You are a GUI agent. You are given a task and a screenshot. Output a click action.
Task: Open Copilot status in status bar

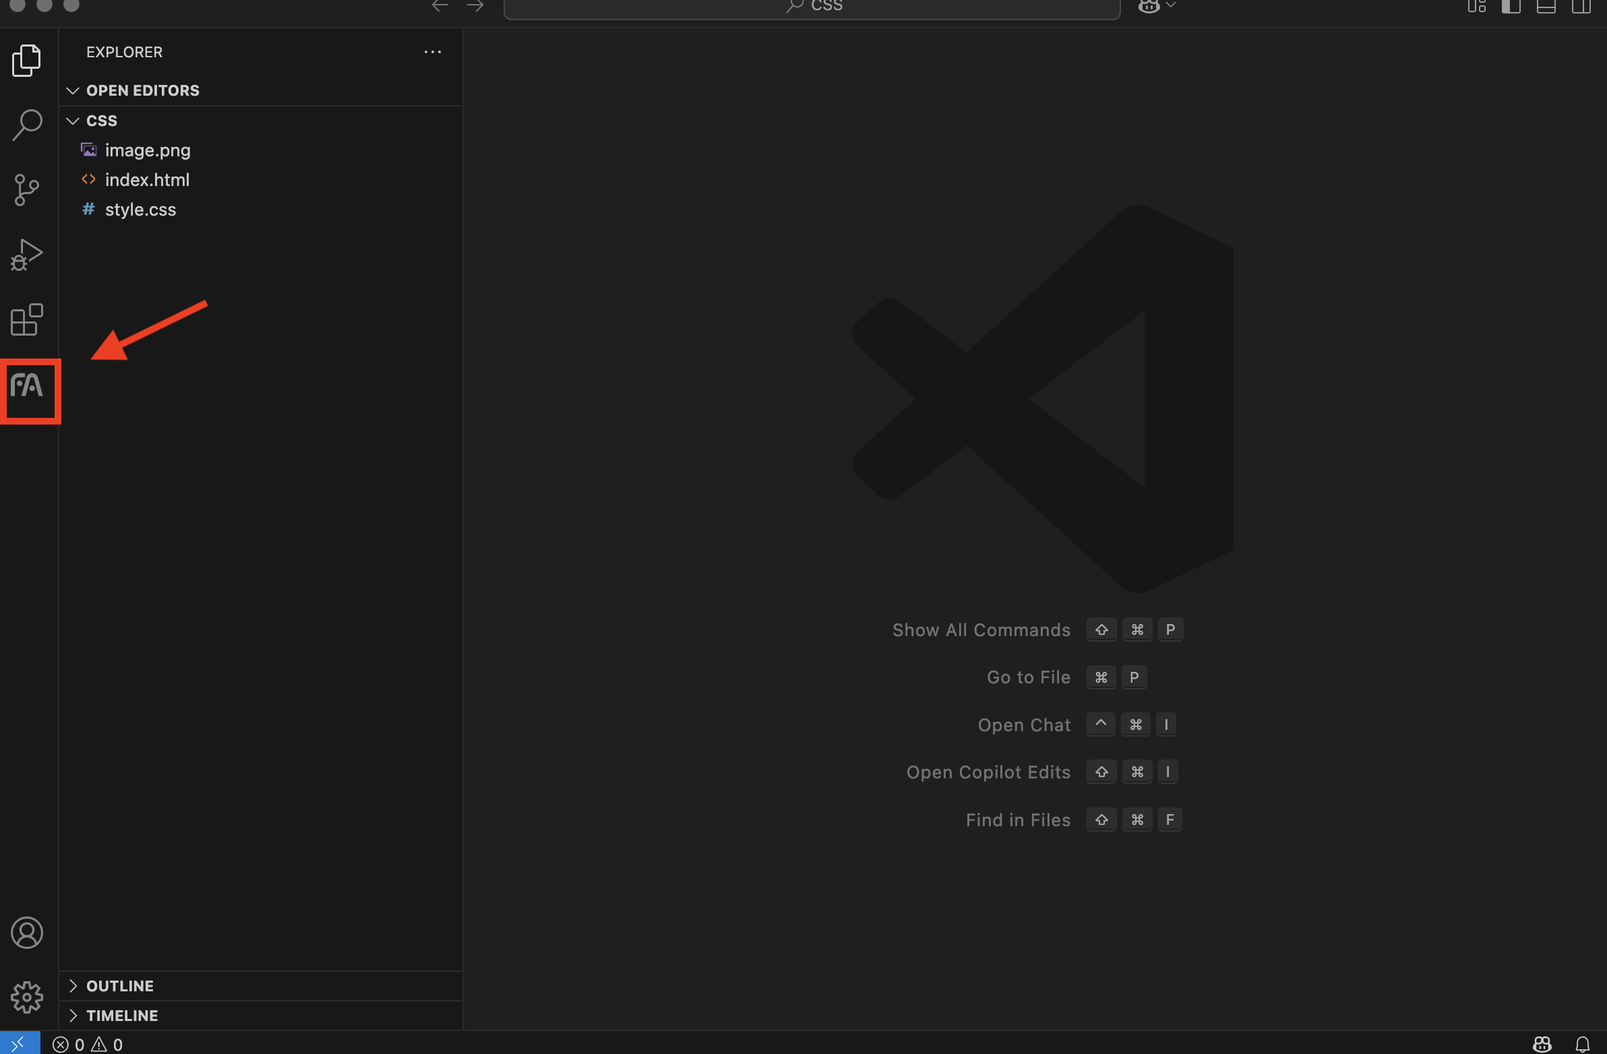pos(1542,1044)
